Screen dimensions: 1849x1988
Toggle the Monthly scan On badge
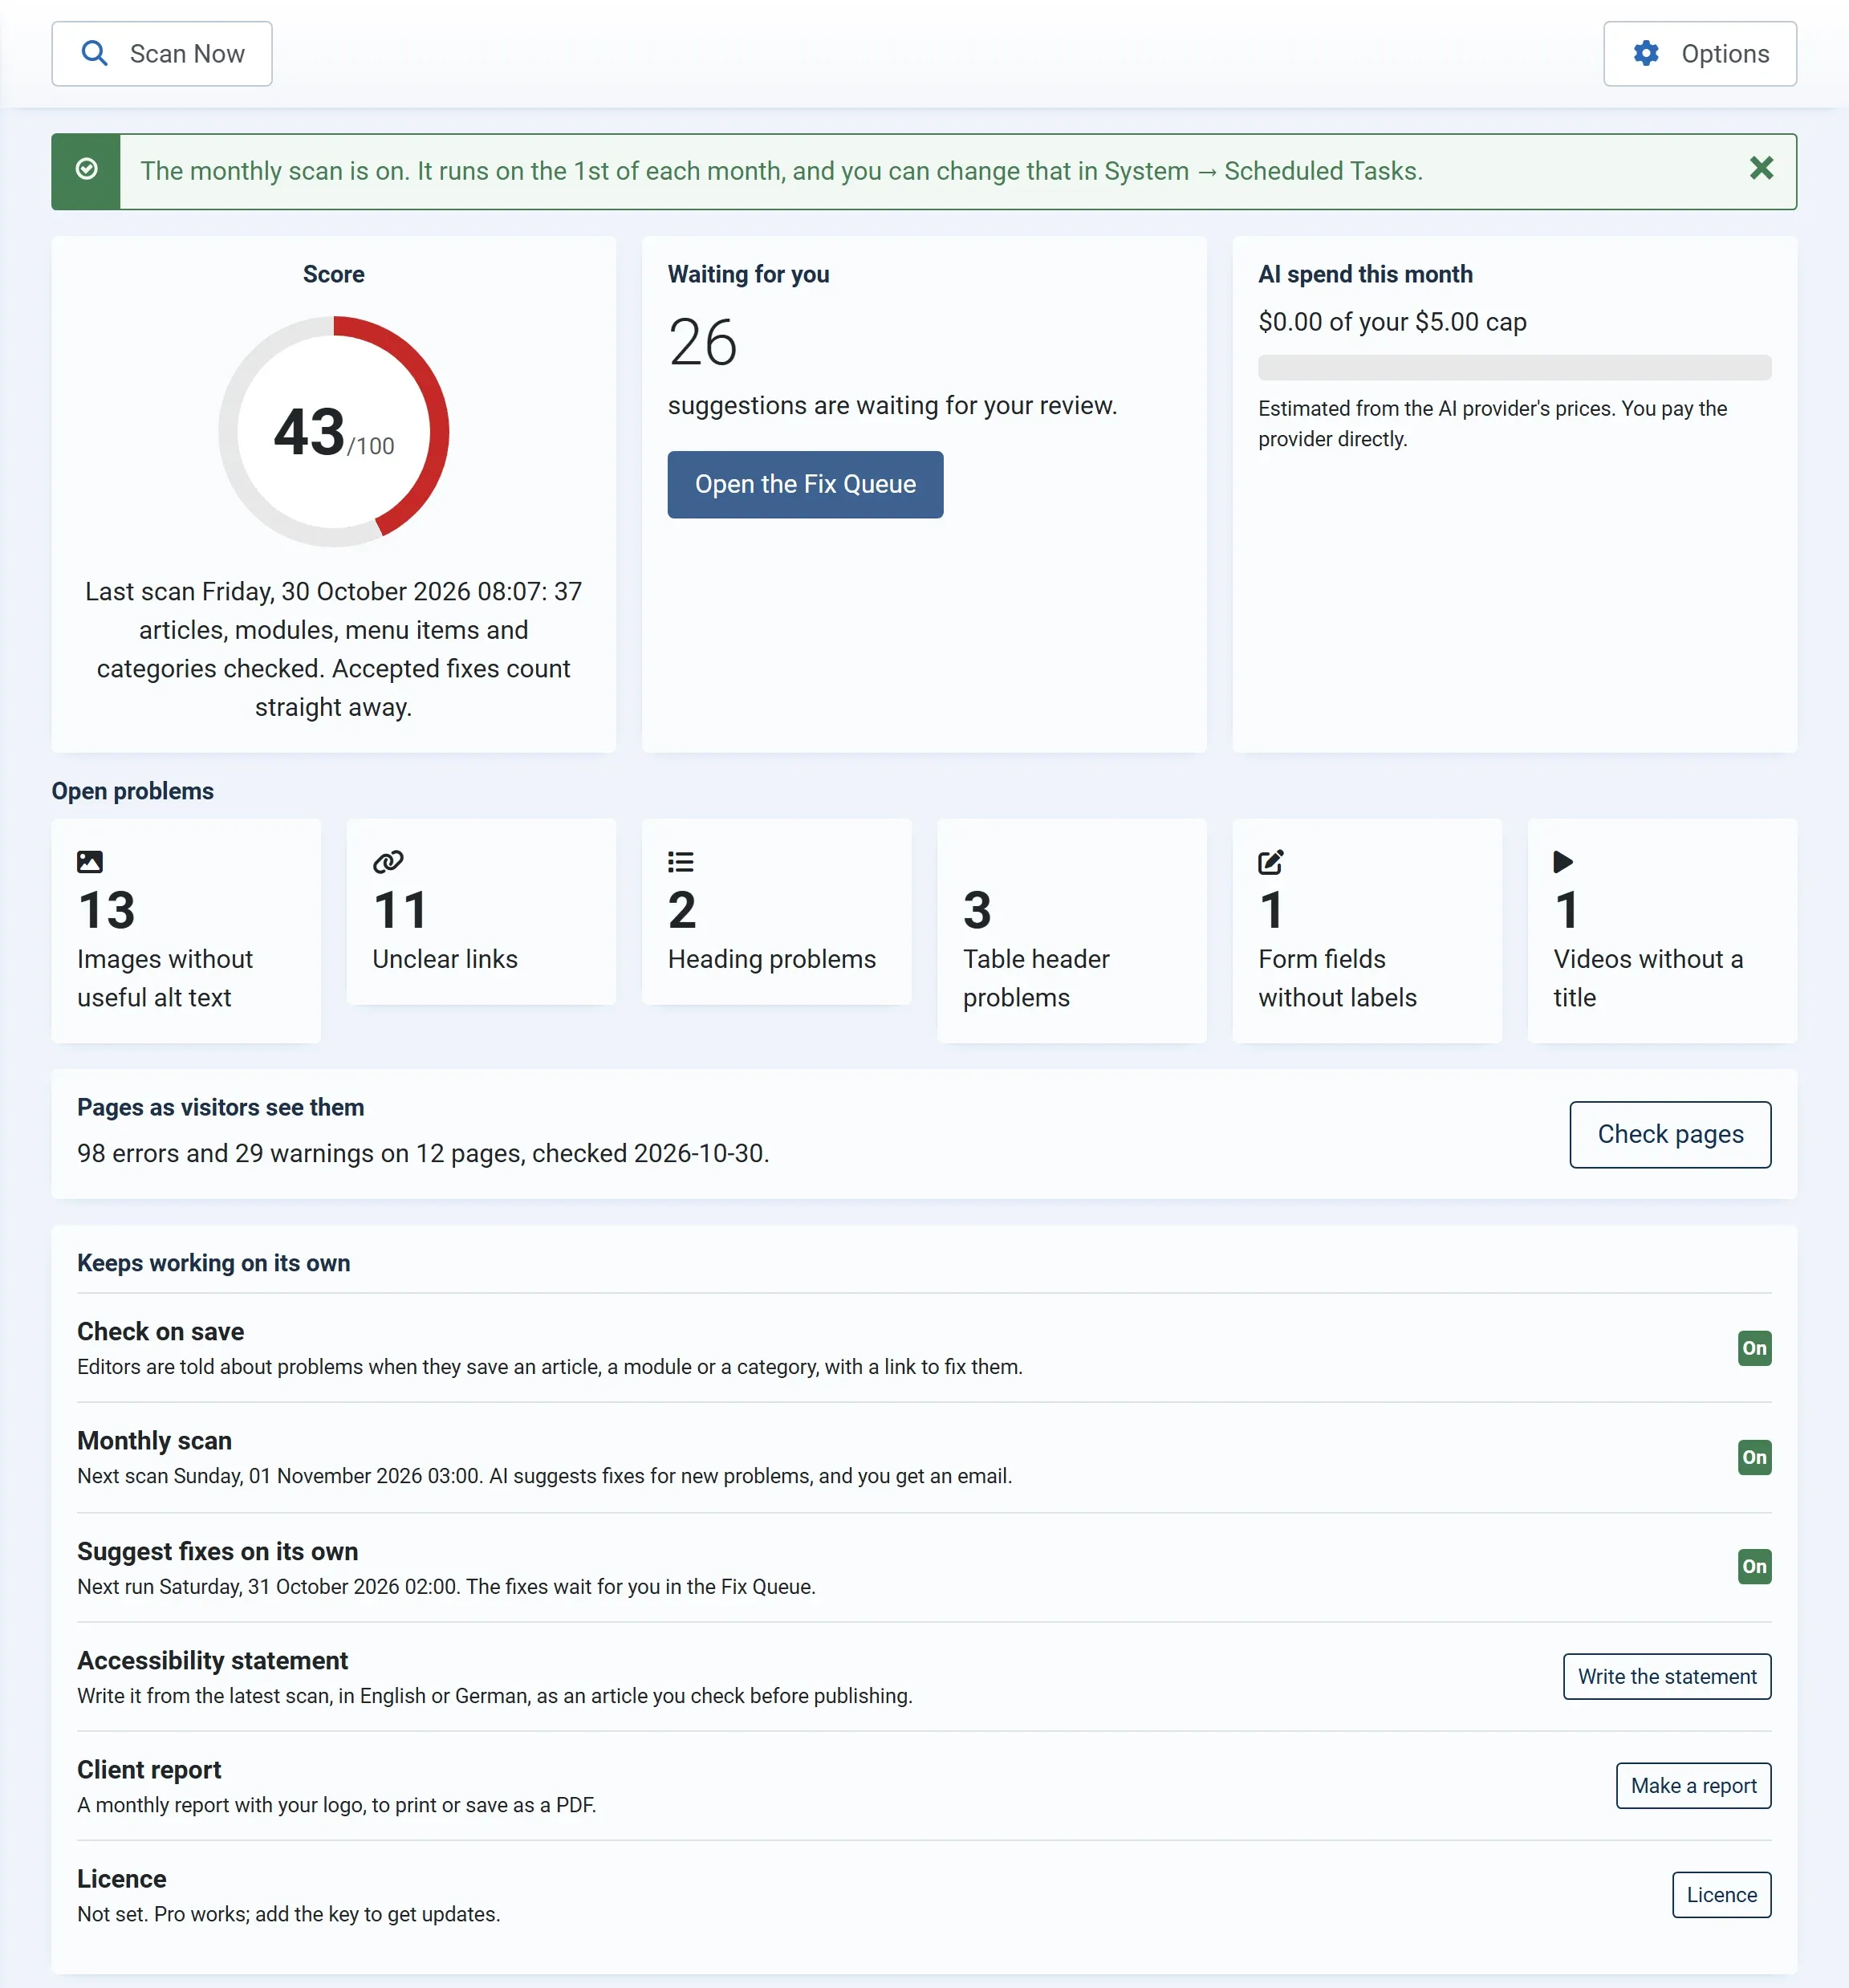click(x=1754, y=1457)
